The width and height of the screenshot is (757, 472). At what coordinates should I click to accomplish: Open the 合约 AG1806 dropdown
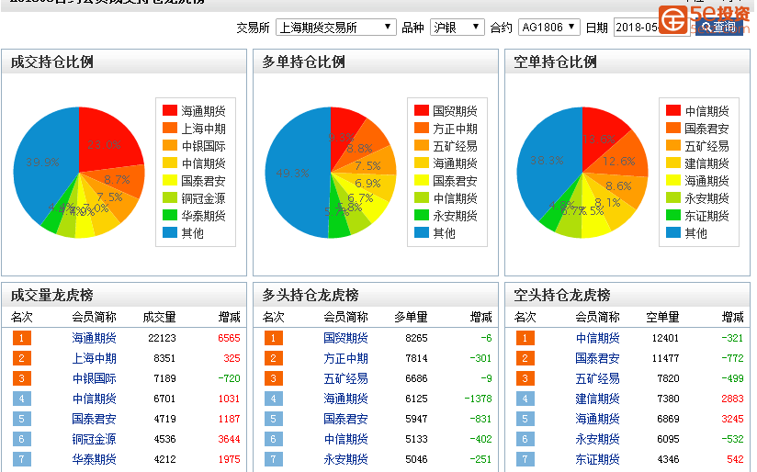click(x=548, y=28)
